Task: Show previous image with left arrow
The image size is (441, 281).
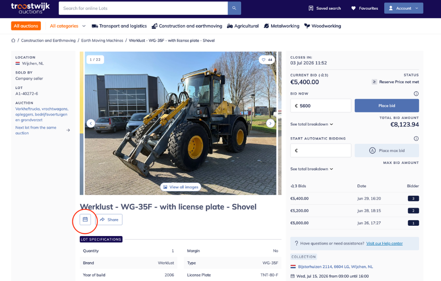Action: pos(91,123)
